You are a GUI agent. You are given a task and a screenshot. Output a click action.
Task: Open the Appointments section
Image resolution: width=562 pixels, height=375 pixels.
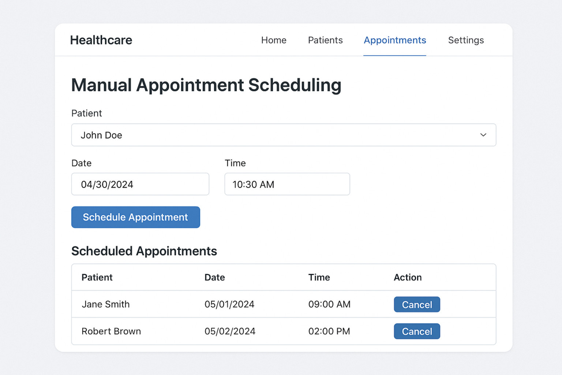tap(395, 40)
